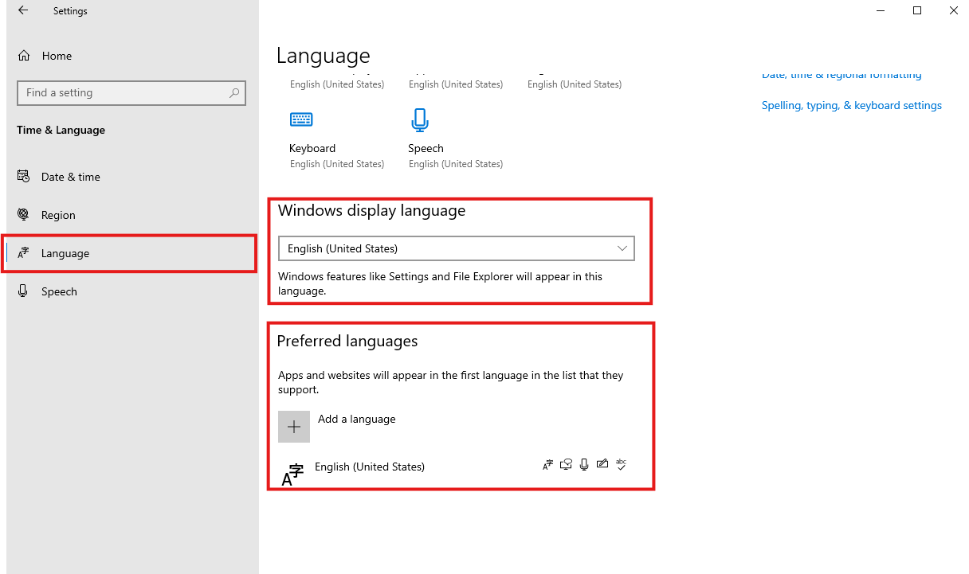This screenshot has width=969, height=574.
Task: Click the back arrow in the Settings title bar
Action: point(23,11)
